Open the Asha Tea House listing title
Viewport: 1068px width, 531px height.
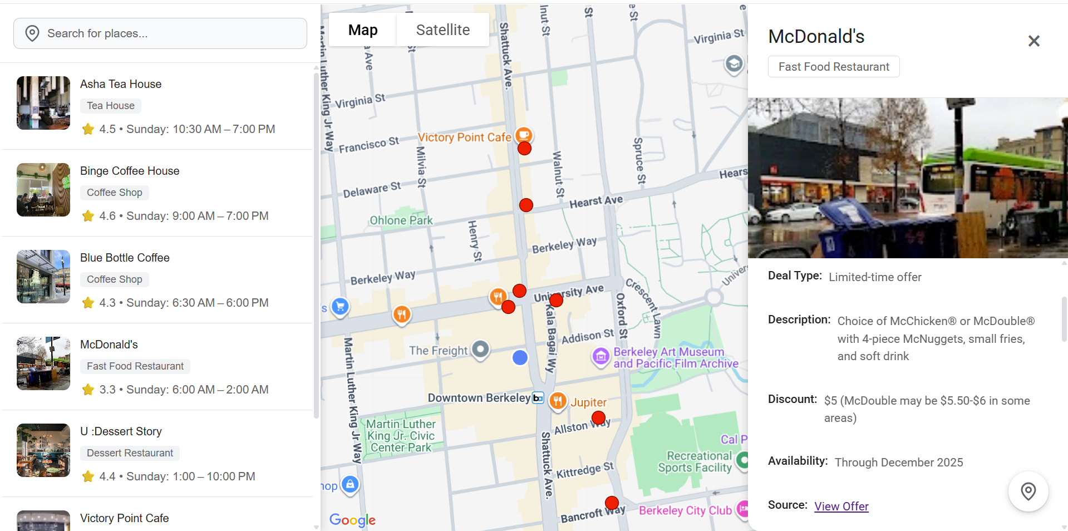121,84
